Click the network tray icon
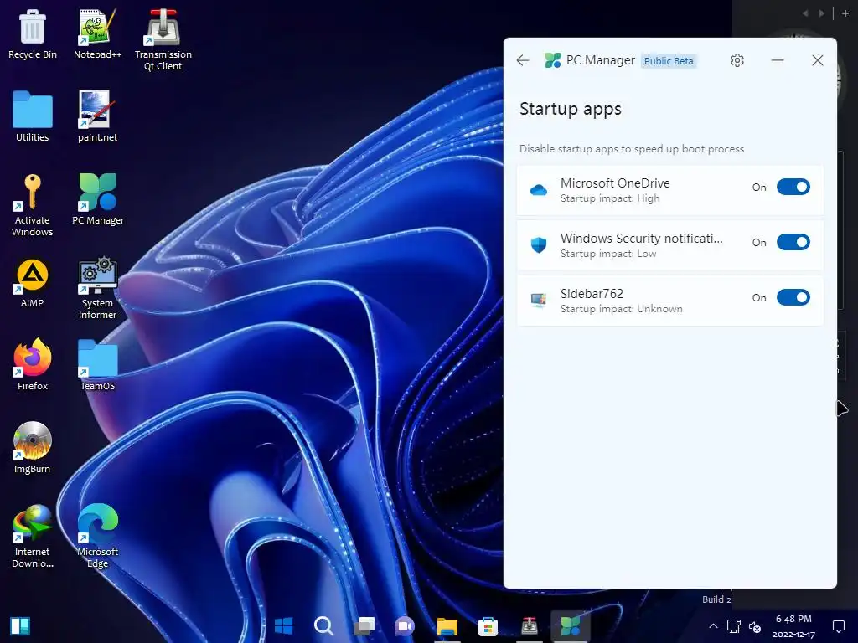 tap(733, 626)
